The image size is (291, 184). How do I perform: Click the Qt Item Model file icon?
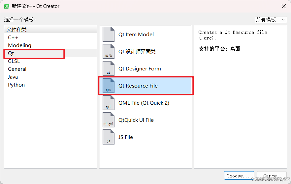[x=109, y=34]
